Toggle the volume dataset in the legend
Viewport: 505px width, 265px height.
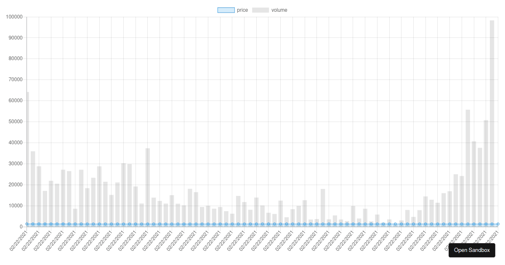(261, 10)
